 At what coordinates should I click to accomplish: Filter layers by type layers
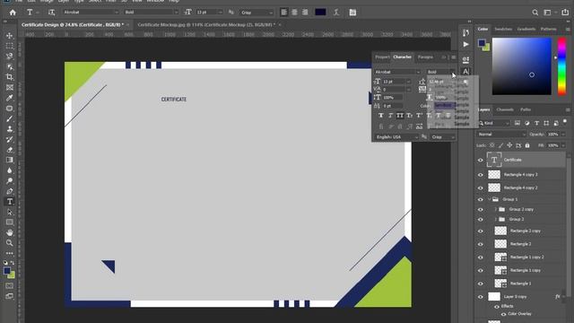(536, 123)
